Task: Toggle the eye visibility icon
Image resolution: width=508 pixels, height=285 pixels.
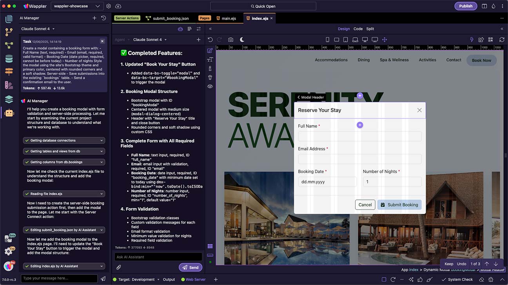Action: coord(210,86)
